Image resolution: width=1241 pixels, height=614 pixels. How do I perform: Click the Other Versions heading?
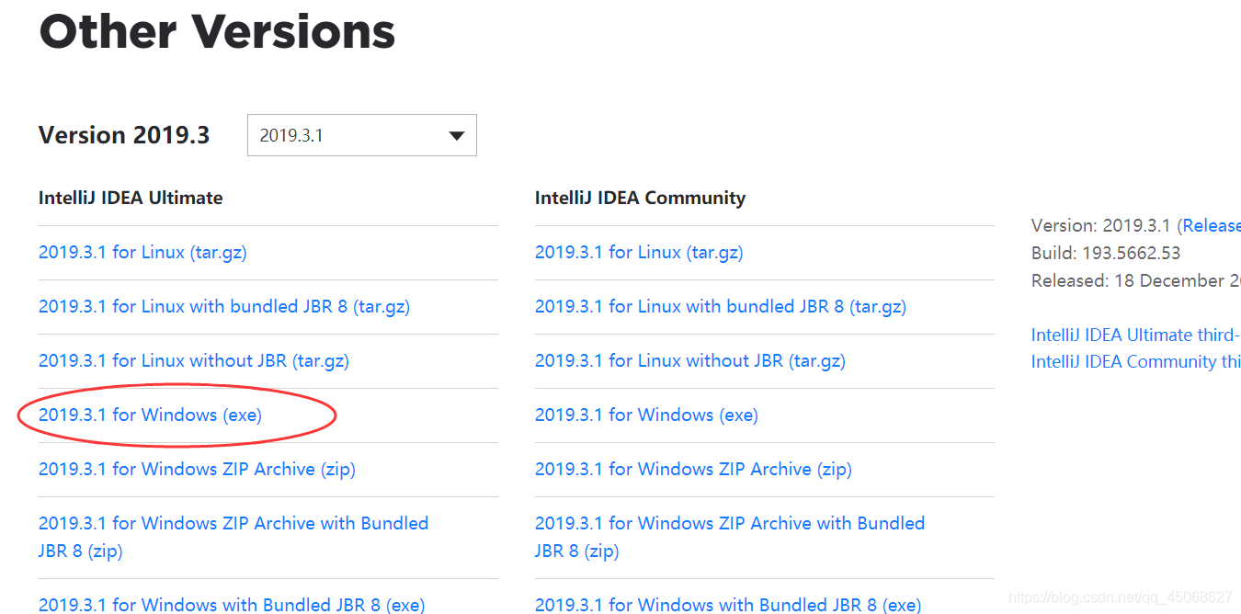pyautogui.click(x=217, y=30)
